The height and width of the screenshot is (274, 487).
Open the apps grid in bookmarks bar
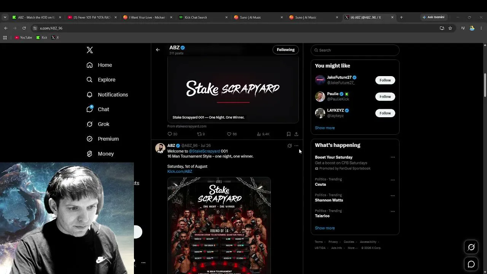point(5,38)
